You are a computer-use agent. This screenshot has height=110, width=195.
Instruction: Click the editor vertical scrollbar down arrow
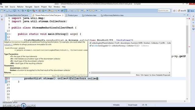click(187, 99)
